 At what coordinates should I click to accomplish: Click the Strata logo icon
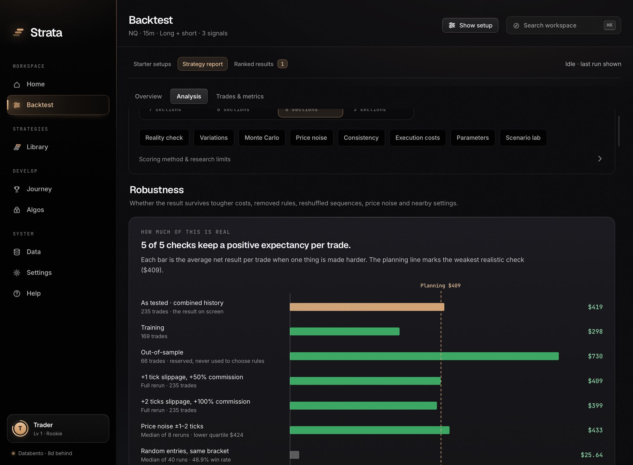18,32
